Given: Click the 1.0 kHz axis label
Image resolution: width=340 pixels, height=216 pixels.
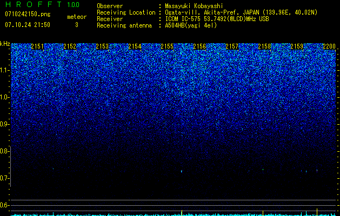Looking at the screenshot, I should (x=4, y=97).
